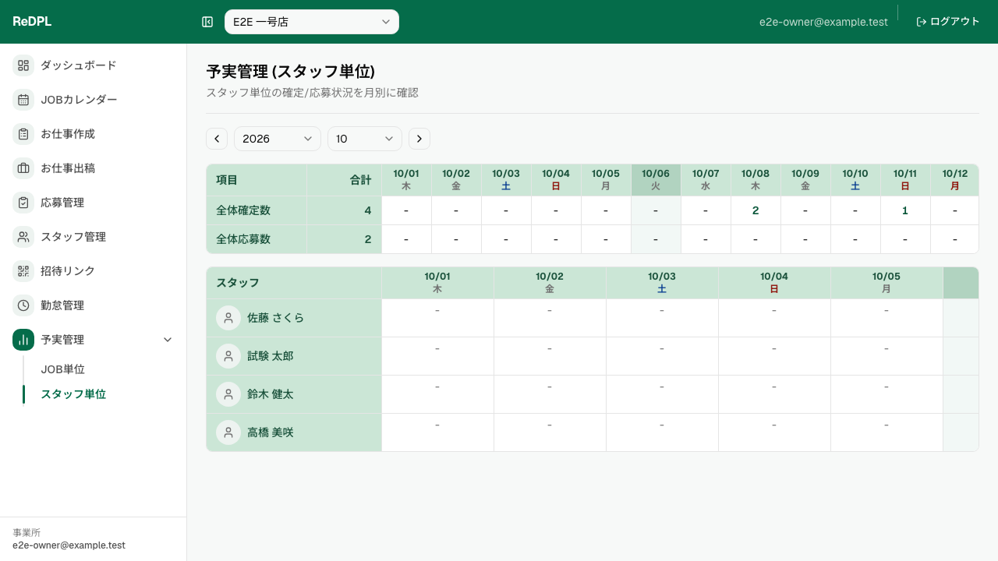The height and width of the screenshot is (561, 998).
Task: Click the confirmed count 1 under 10/11
Action: coord(905,210)
